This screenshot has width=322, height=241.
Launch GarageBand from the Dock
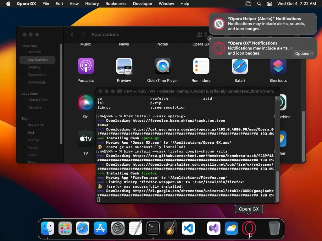171,228
